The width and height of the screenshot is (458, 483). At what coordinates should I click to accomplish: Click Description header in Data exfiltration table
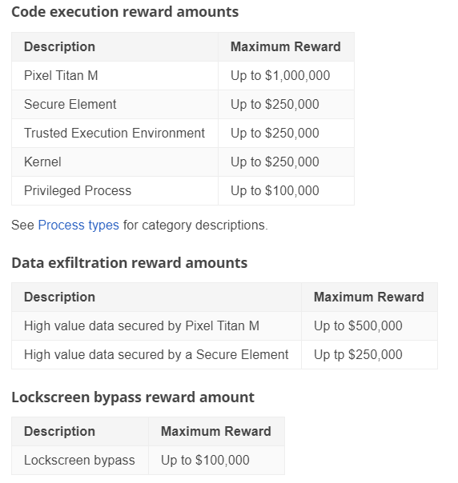click(156, 297)
